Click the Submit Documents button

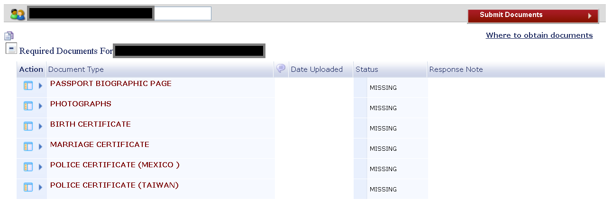[533, 16]
